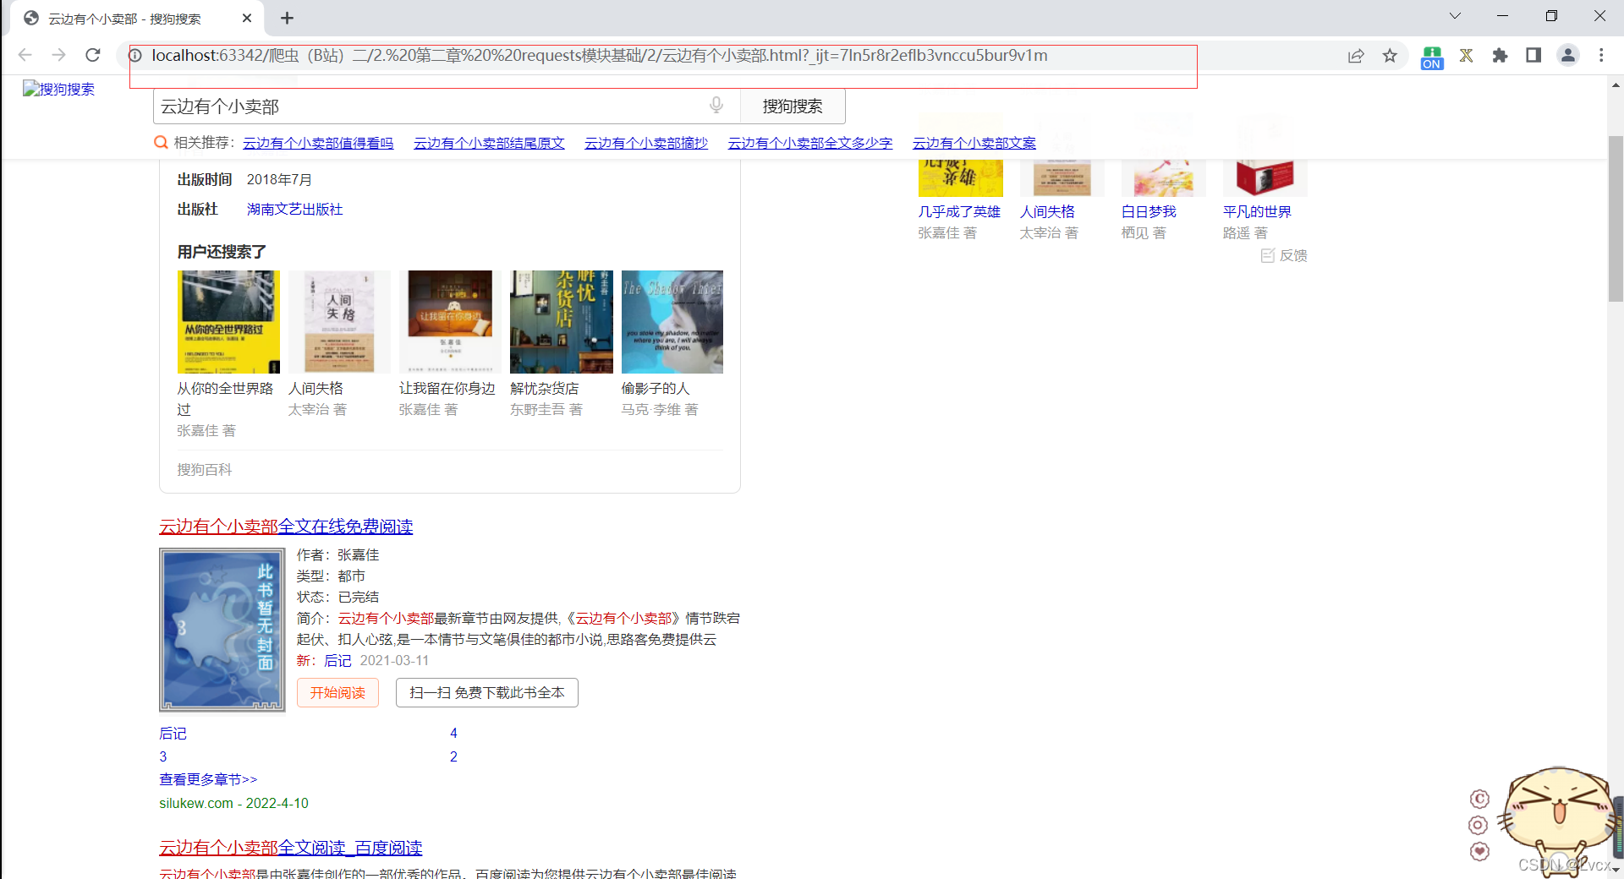The height and width of the screenshot is (879, 1624).
Task: Click the 解忧杂货店 book cover
Action: tap(562, 322)
